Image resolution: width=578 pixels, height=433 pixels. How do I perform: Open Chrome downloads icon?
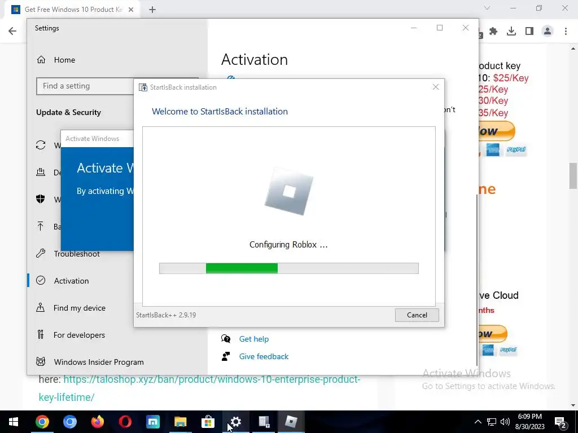coord(511,32)
